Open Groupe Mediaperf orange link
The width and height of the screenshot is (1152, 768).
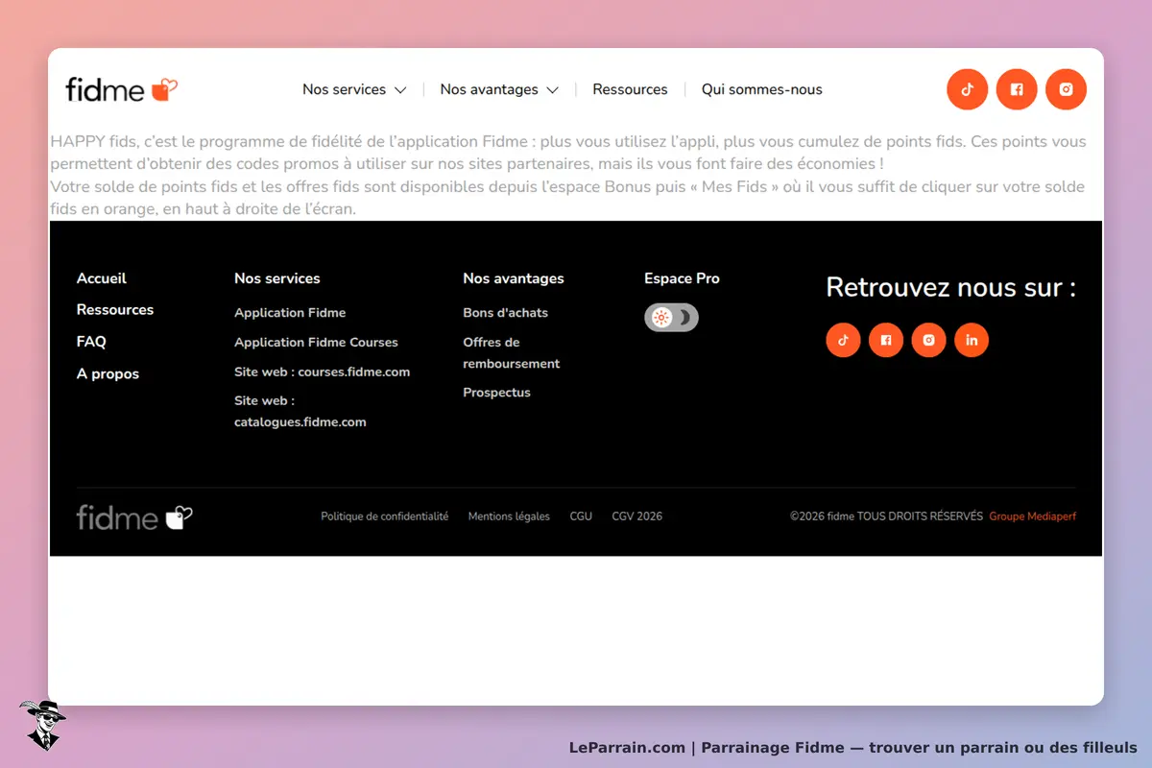[x=1032, y=516]
